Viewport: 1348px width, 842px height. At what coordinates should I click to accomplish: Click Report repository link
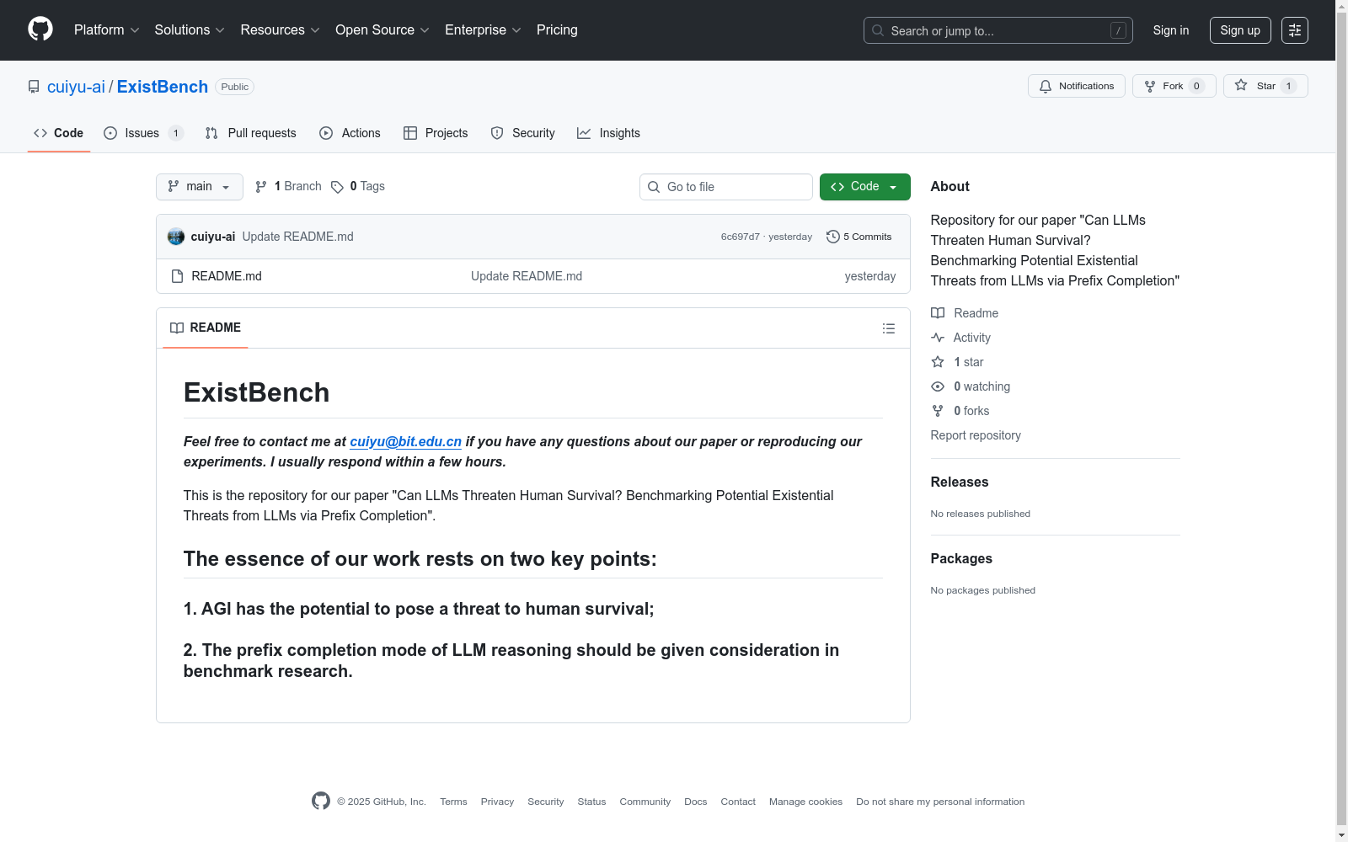click(x=976, y=435)
